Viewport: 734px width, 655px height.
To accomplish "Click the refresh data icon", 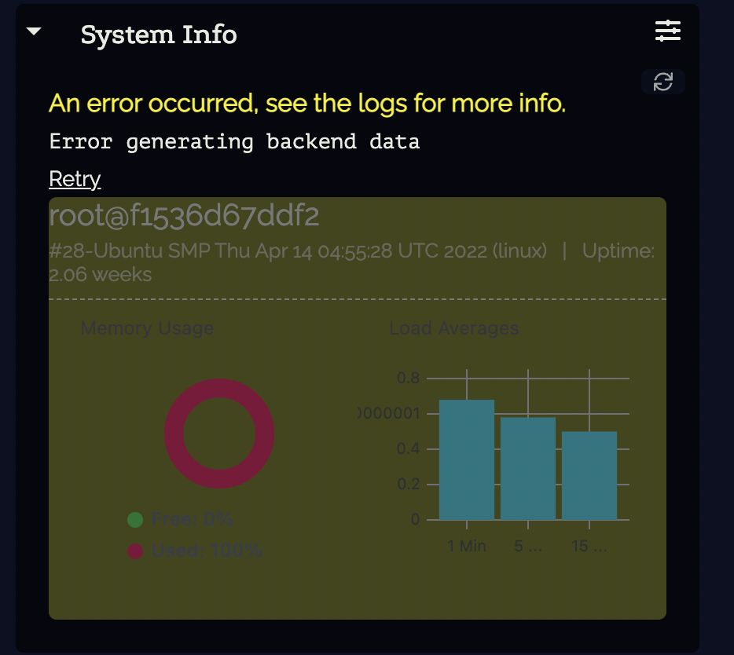I will (662, 82).
